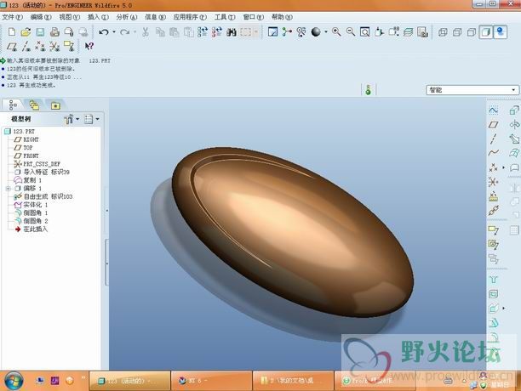This screenshot has height=391, width=521.
Task: Open the 视图(V) menu
Action: pos(70,17)
